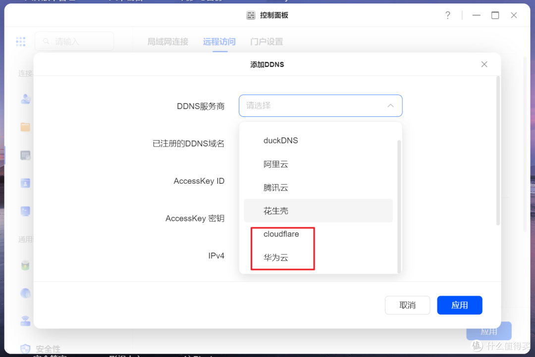535x357 pixels.
Task: Minimize the 控制面板 window
Action: 477,15
